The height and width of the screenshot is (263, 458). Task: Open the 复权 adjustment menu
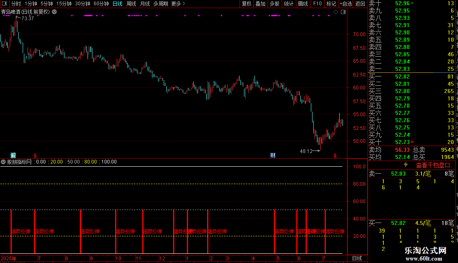pos(246,4)
